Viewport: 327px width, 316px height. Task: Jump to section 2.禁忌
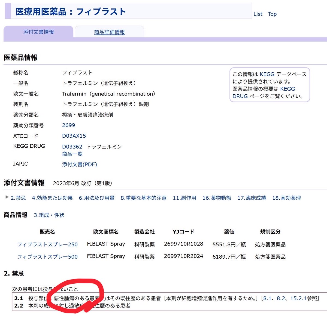click(x=18, y=198)
